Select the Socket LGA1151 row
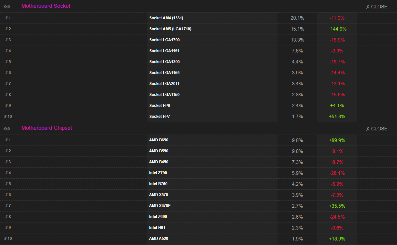 click(164, 51)
